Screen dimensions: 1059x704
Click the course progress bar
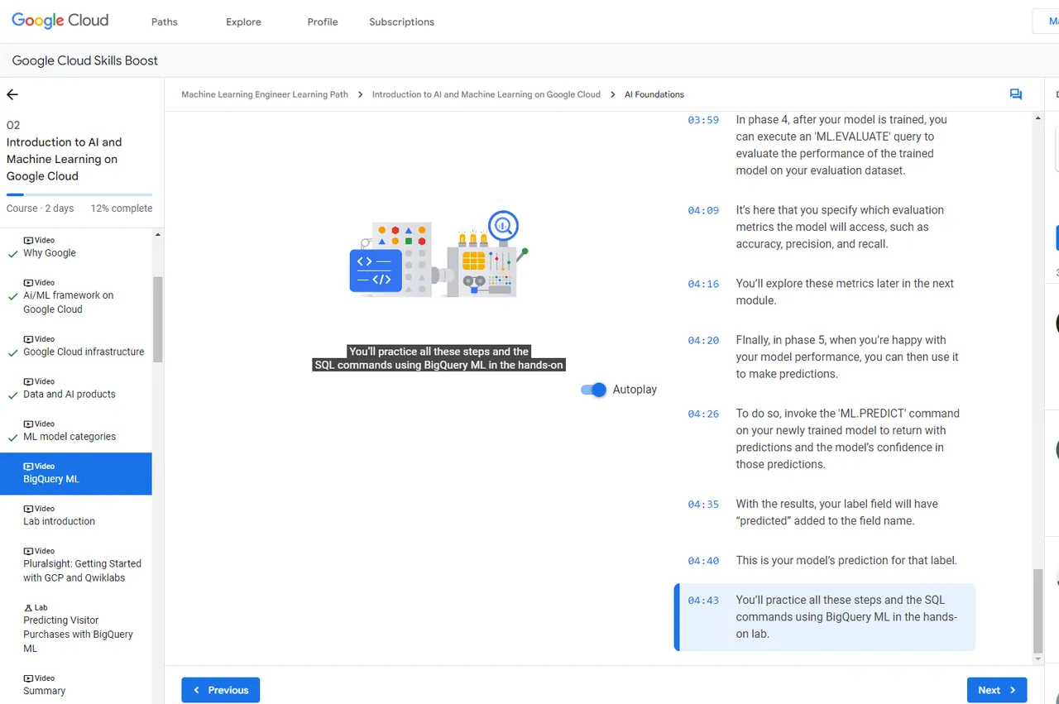(79, 194)
